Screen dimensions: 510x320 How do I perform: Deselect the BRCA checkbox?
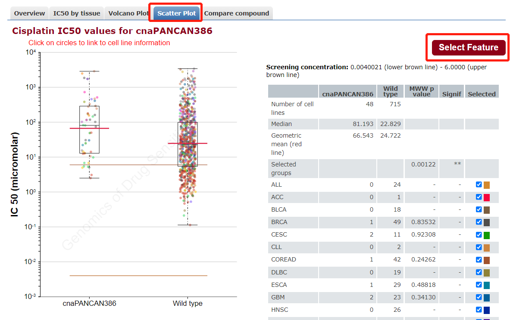point(479,222)
